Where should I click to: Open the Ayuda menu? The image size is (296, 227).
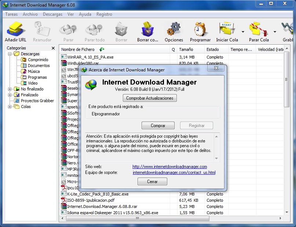coord(85,14)
